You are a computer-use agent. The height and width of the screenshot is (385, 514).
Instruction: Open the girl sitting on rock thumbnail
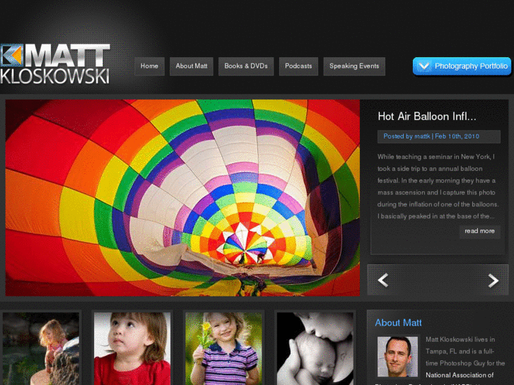coord(41,349)
